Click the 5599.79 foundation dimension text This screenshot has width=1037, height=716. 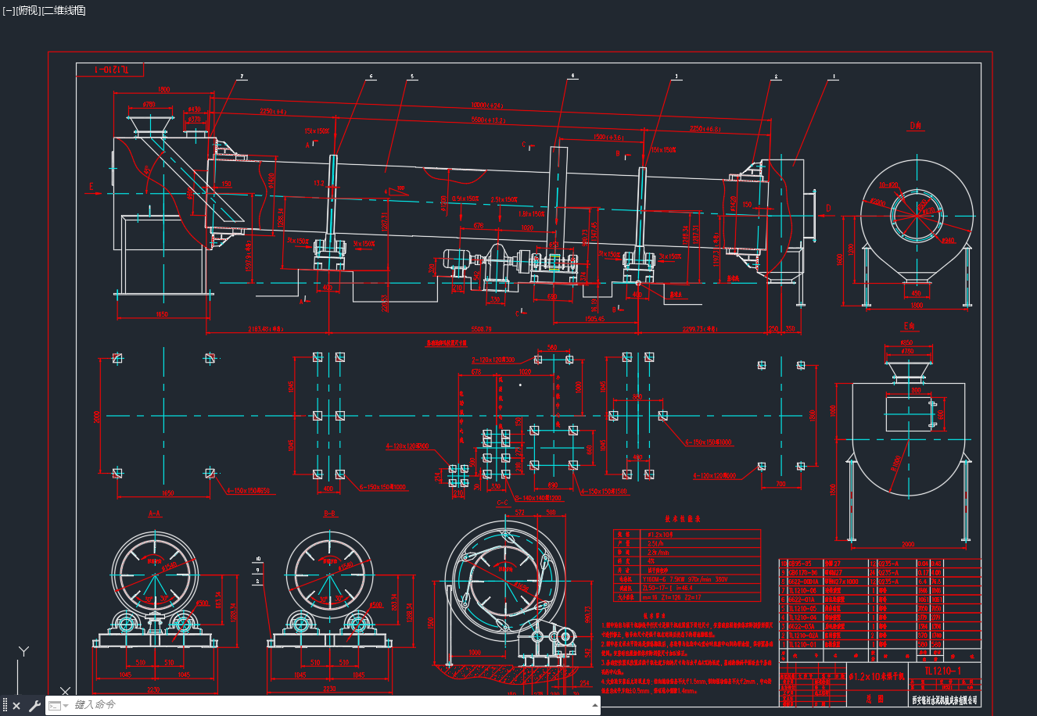pyautogui.click(x=481, y=329)
